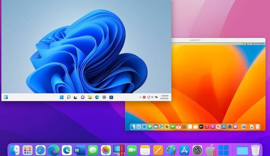270x156 pixels.
Task: Open FaceTime in the macOS 13 VM dock
Action: 173,127
